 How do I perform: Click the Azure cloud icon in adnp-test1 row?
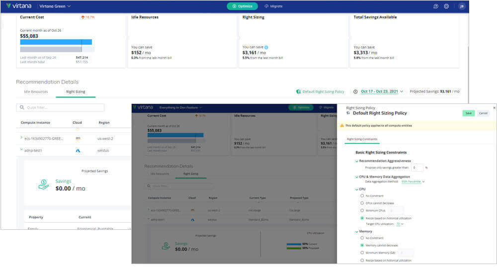click(78, 151)
